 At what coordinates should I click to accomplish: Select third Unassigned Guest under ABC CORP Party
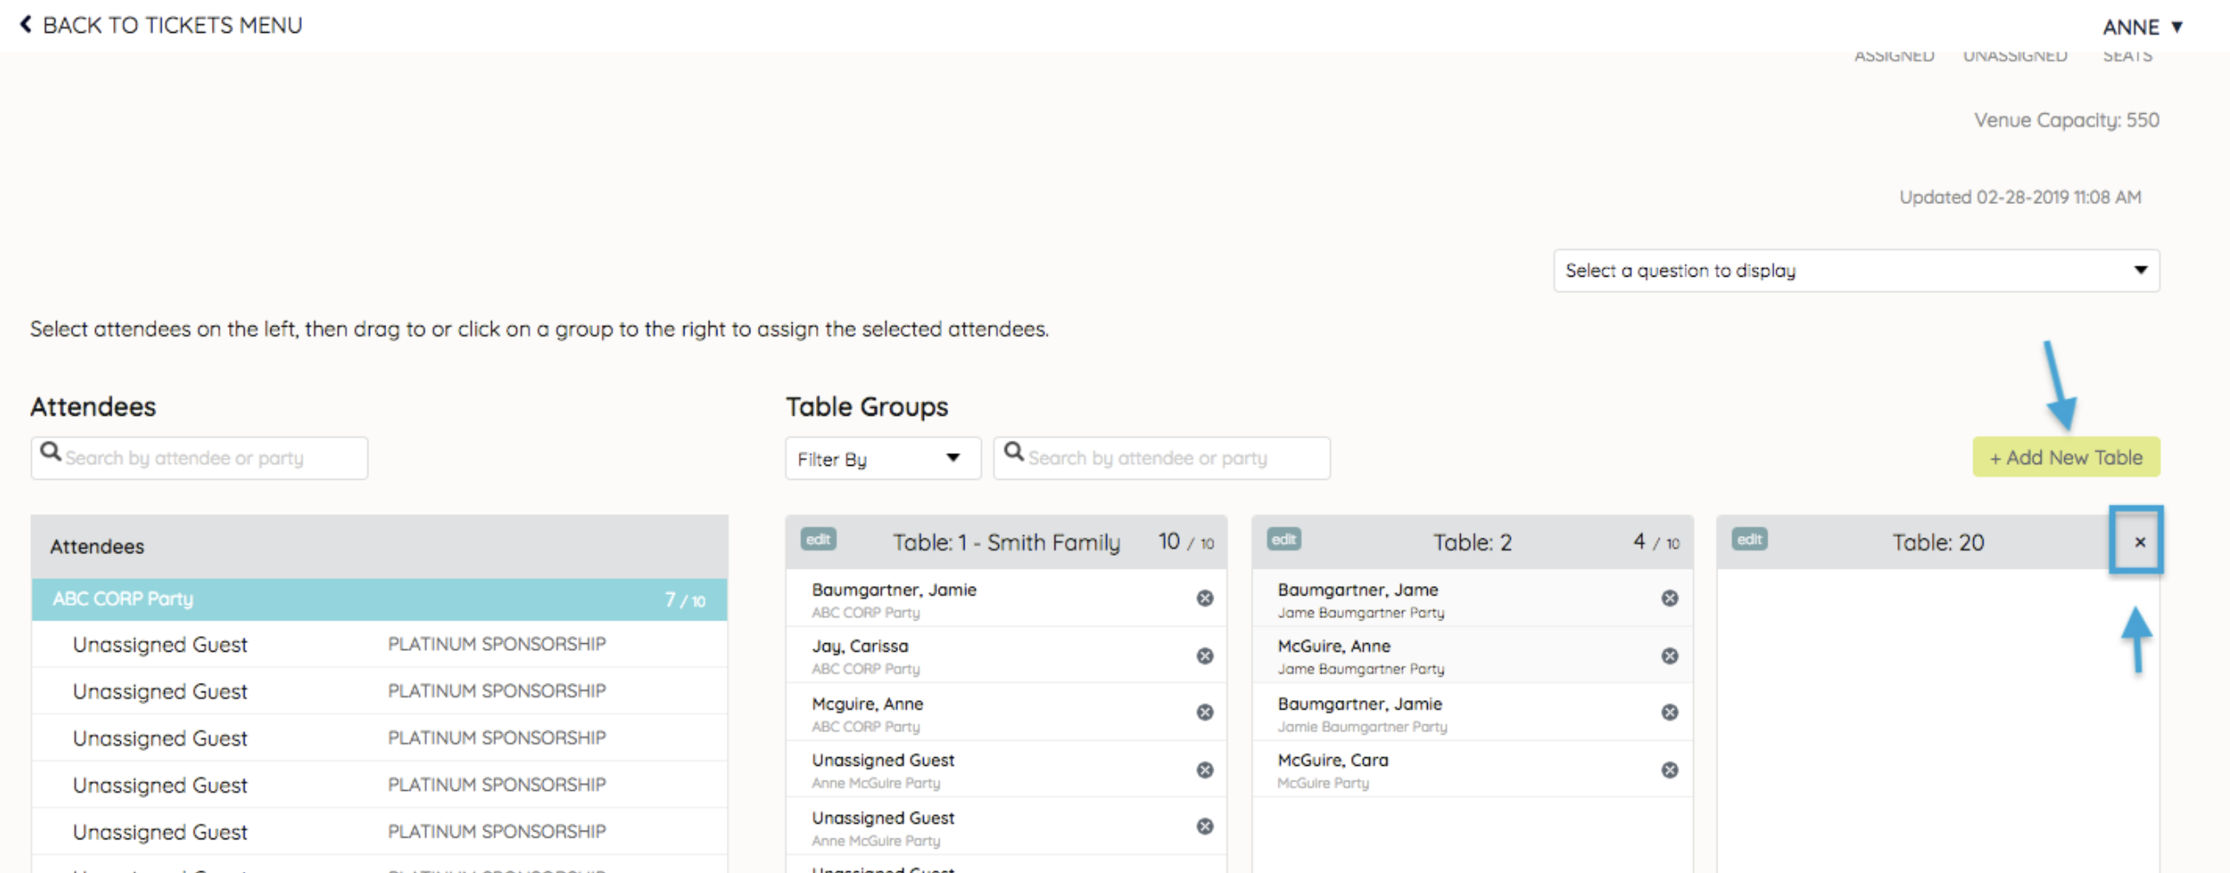click(x=379, y=738)
